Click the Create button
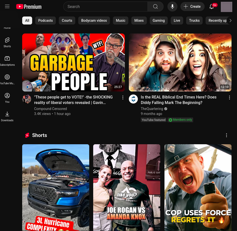Screen dimensions: 237x231 pos(192,6)
